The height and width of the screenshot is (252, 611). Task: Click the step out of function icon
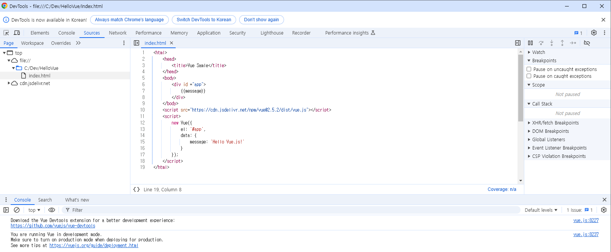[x=562, y=43]
